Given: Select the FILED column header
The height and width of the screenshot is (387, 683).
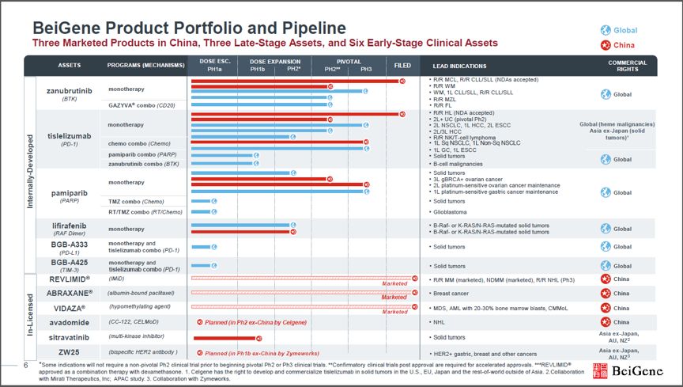Looking at the screenshot, I should click(402, 66).
